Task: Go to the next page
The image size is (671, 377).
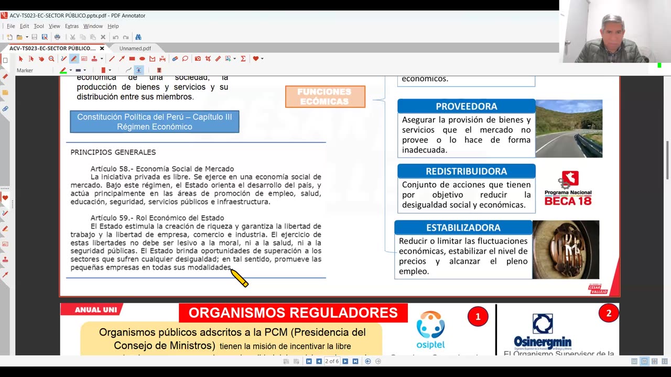Action: (x=345, y=361)
